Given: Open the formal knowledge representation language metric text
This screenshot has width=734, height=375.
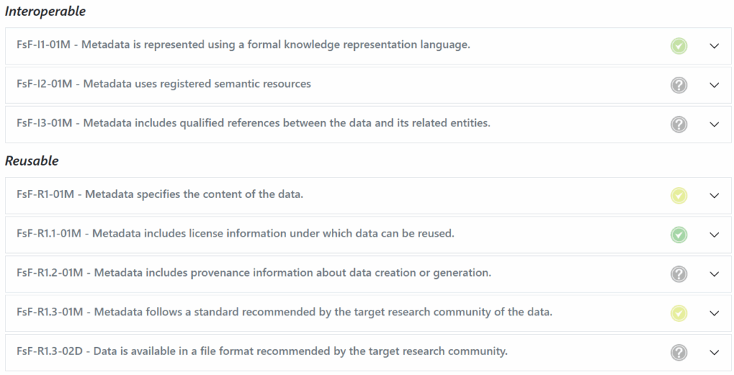Looking at the screenshot, I should [244, 45].
